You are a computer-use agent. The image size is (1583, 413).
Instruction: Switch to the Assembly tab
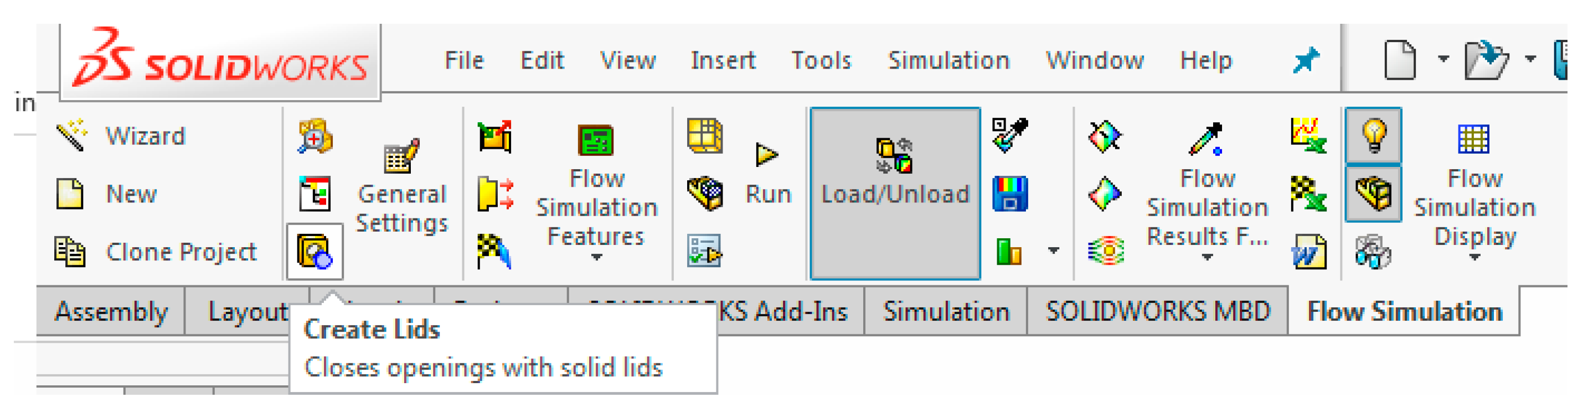tap(111, 311)
